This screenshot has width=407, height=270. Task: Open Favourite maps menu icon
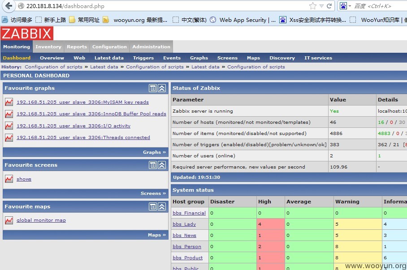click(x=153, y=207)
